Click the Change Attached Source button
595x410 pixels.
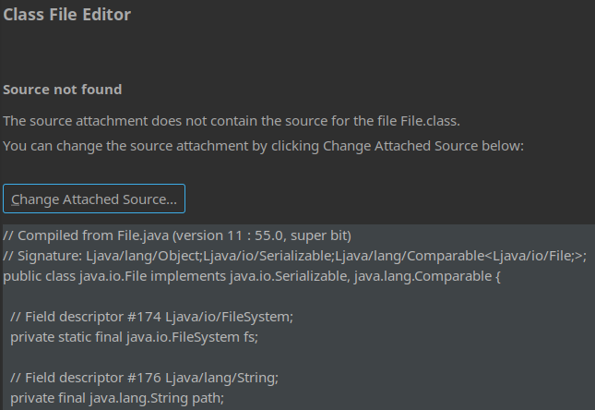point(94,199)
